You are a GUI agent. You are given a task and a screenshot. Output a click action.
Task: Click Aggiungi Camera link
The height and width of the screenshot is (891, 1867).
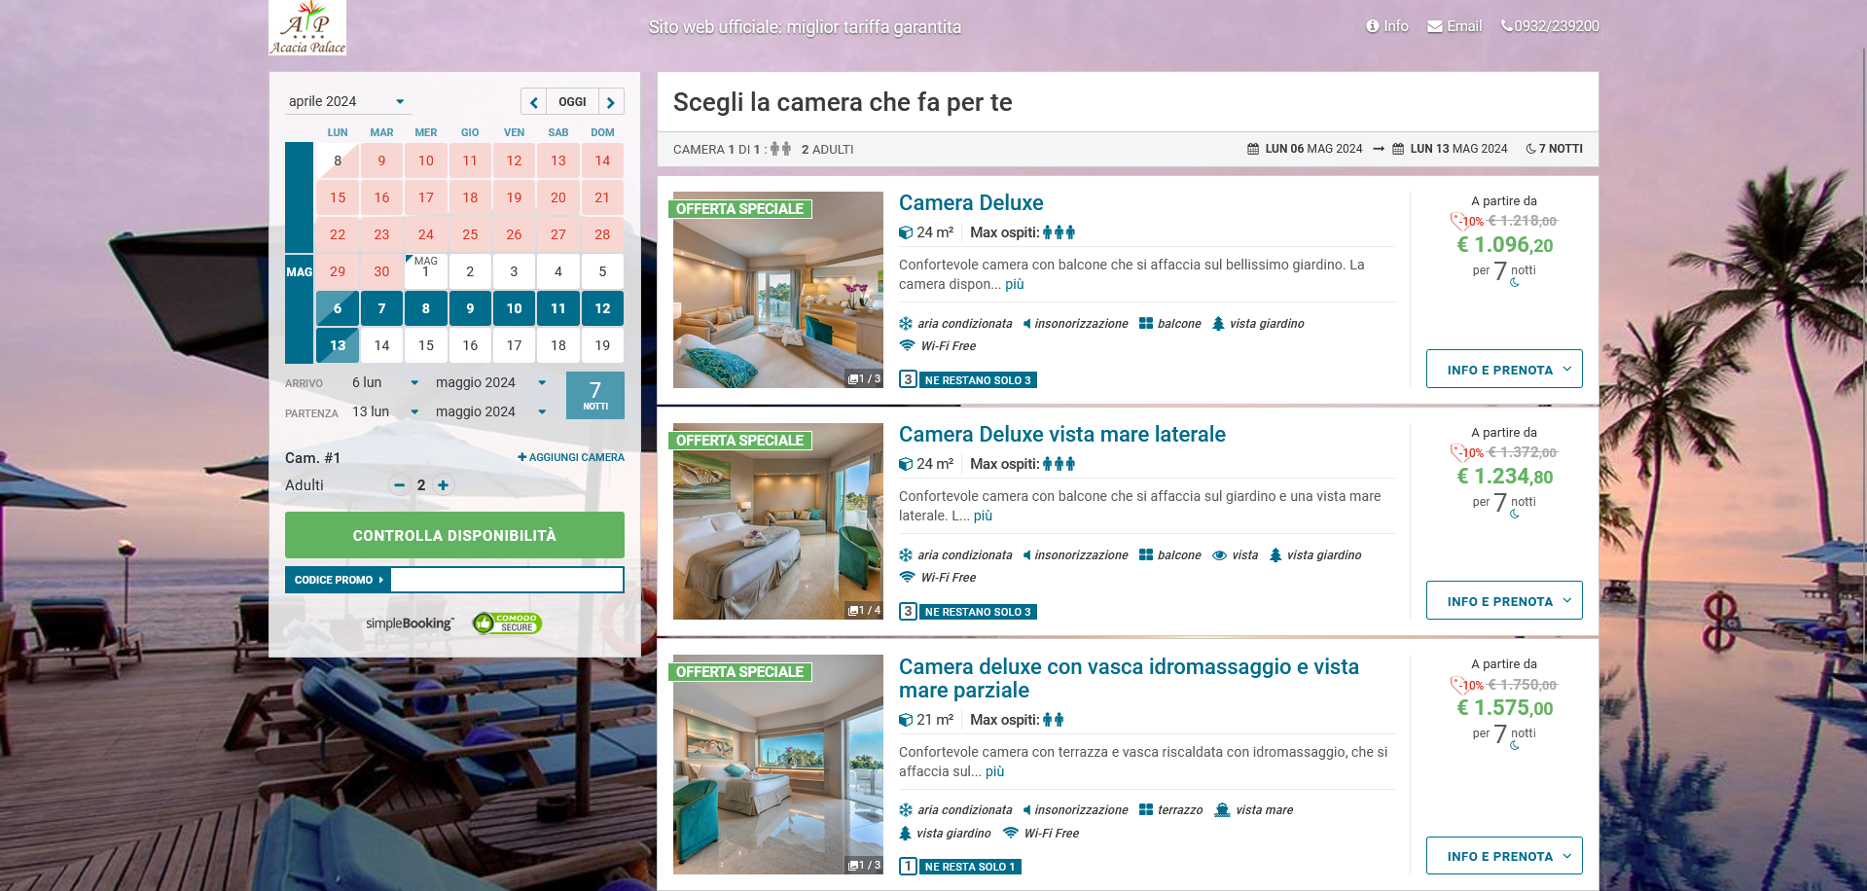[x=571, y=457]
